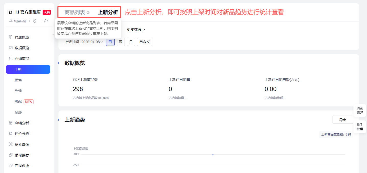Select the 自定义 custom range button

[145, 42]
